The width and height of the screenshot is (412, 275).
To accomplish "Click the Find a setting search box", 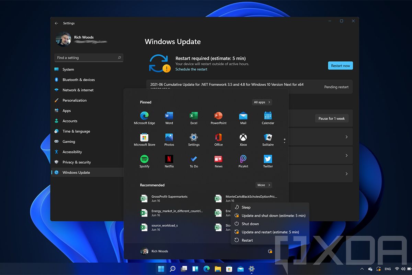I will (x=89, y=58).
